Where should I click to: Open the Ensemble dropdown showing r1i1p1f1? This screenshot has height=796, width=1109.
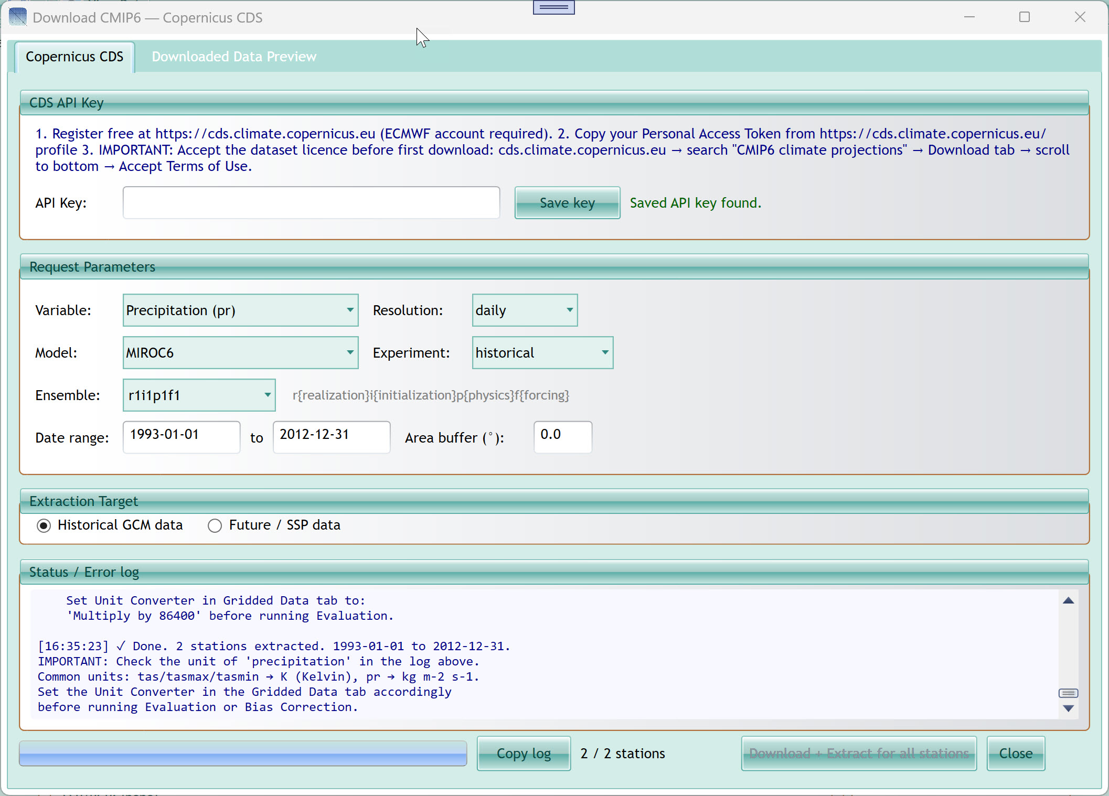(x=199, y=395)
